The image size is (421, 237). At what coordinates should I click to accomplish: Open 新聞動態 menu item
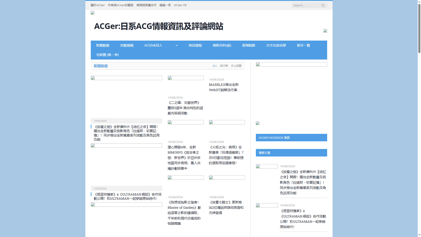pyautogui.click(x=103, y=45)
